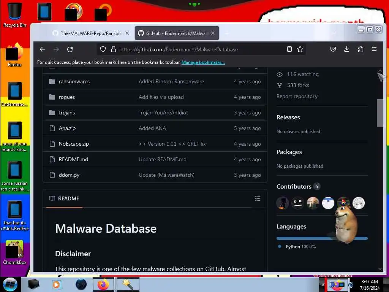Open the Contributors heading link

294,186
